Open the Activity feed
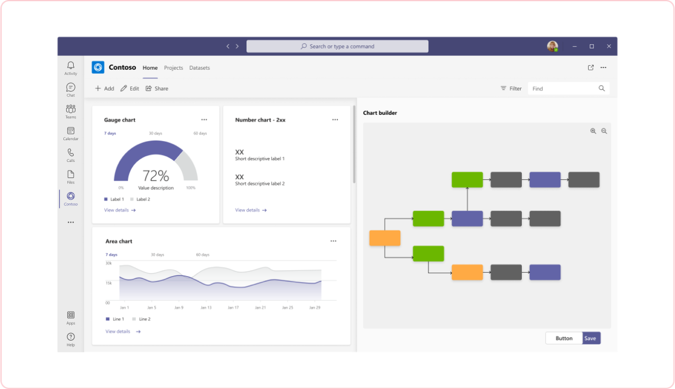The image size is (675, 389). tap(71, 68)
